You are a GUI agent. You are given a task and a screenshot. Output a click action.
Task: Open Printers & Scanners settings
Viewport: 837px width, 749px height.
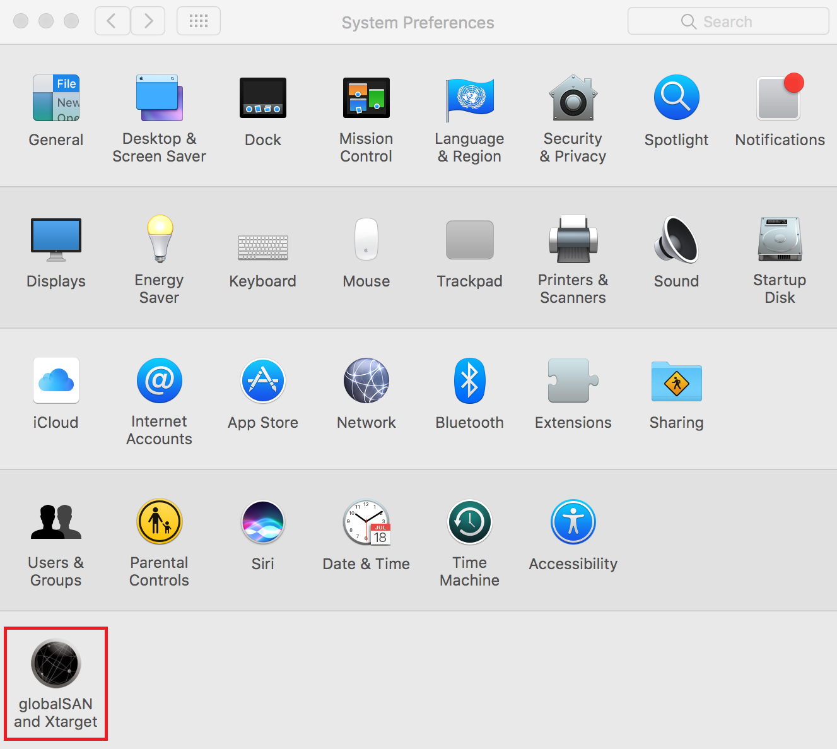point(573,240)
